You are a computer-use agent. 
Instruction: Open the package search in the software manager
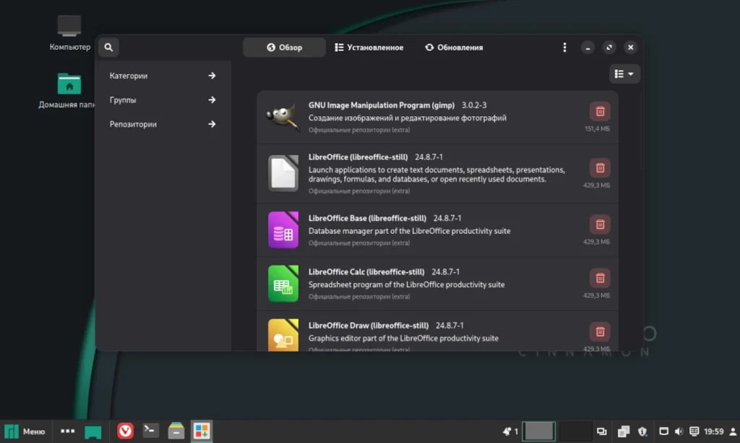click(108, 47)
